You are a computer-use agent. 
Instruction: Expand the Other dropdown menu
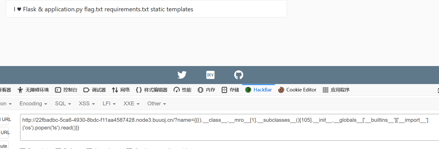click(157, 104)
